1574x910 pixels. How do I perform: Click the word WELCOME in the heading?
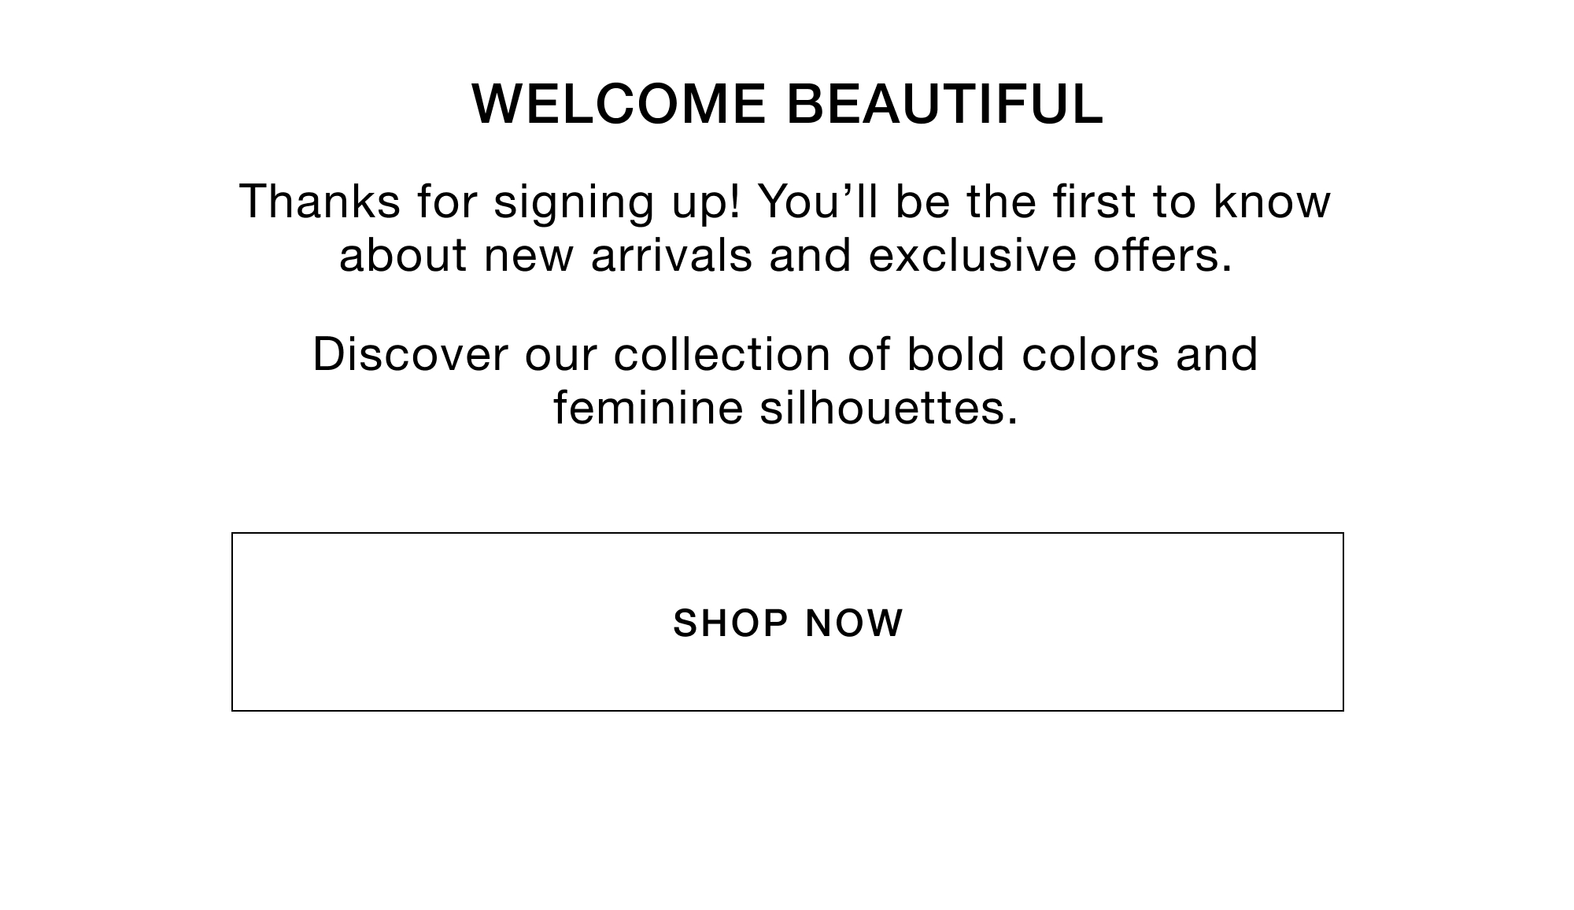pyautogui.click(x=619, y=104)
